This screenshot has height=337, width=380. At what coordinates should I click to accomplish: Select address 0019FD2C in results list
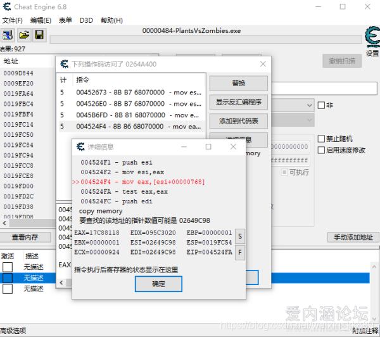pos(18,196)
